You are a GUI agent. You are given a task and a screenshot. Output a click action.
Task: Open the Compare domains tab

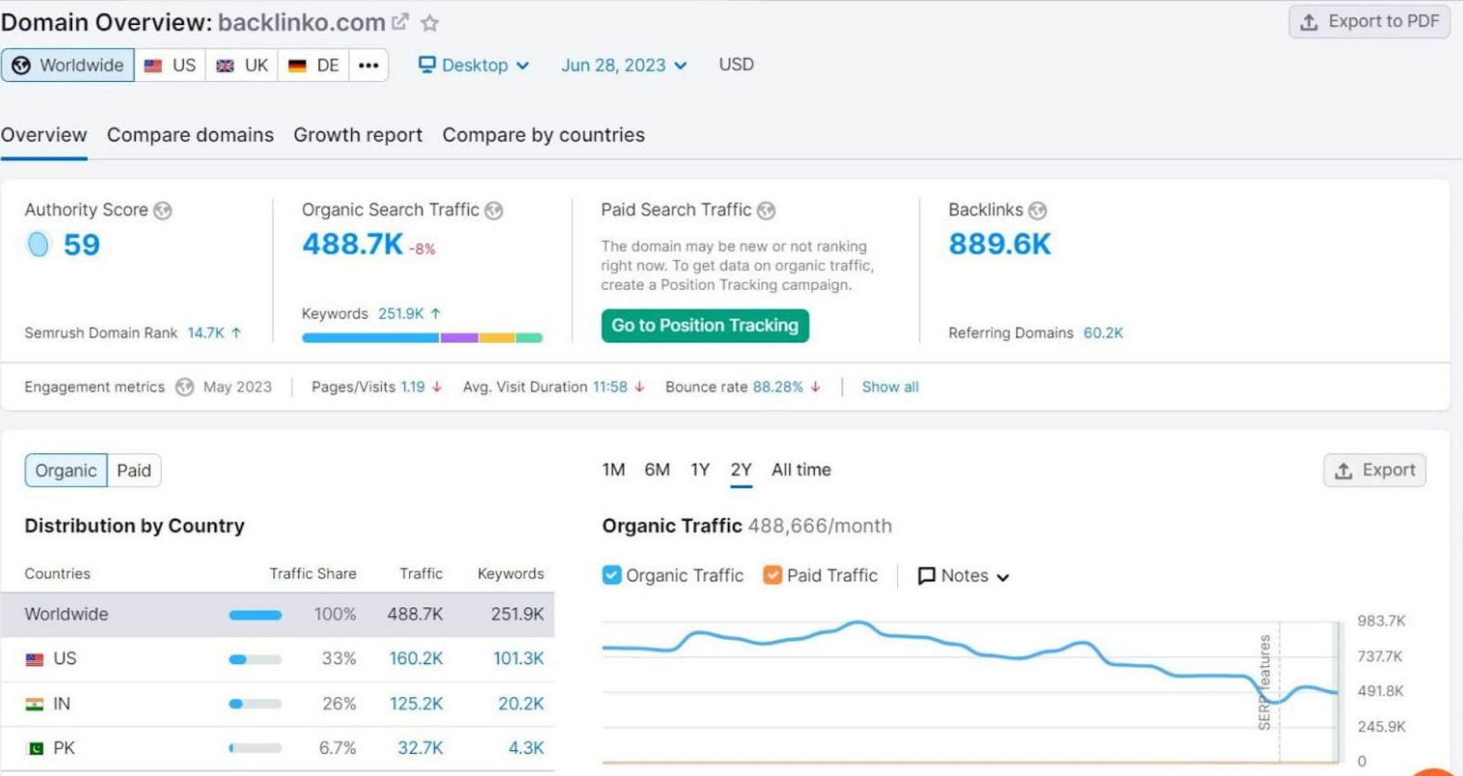click(x=190, y=135)
